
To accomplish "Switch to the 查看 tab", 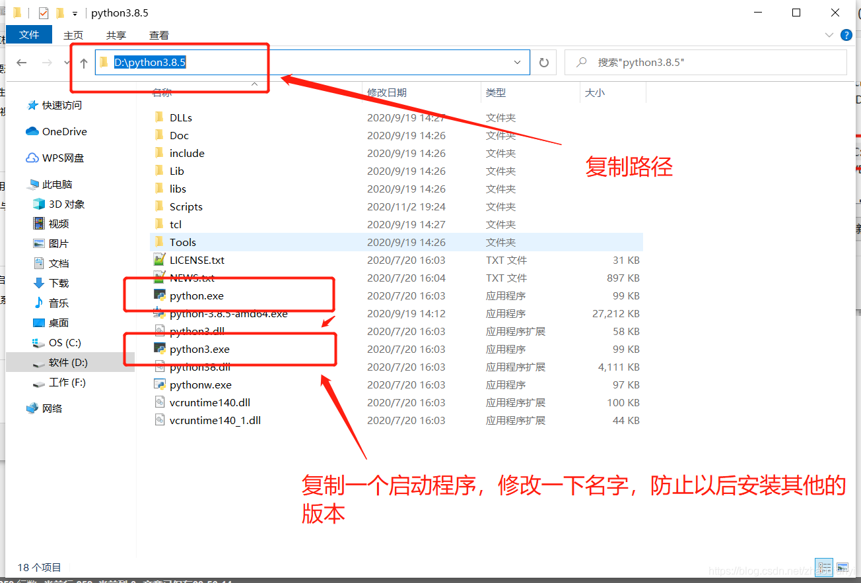I will [159, 35].
